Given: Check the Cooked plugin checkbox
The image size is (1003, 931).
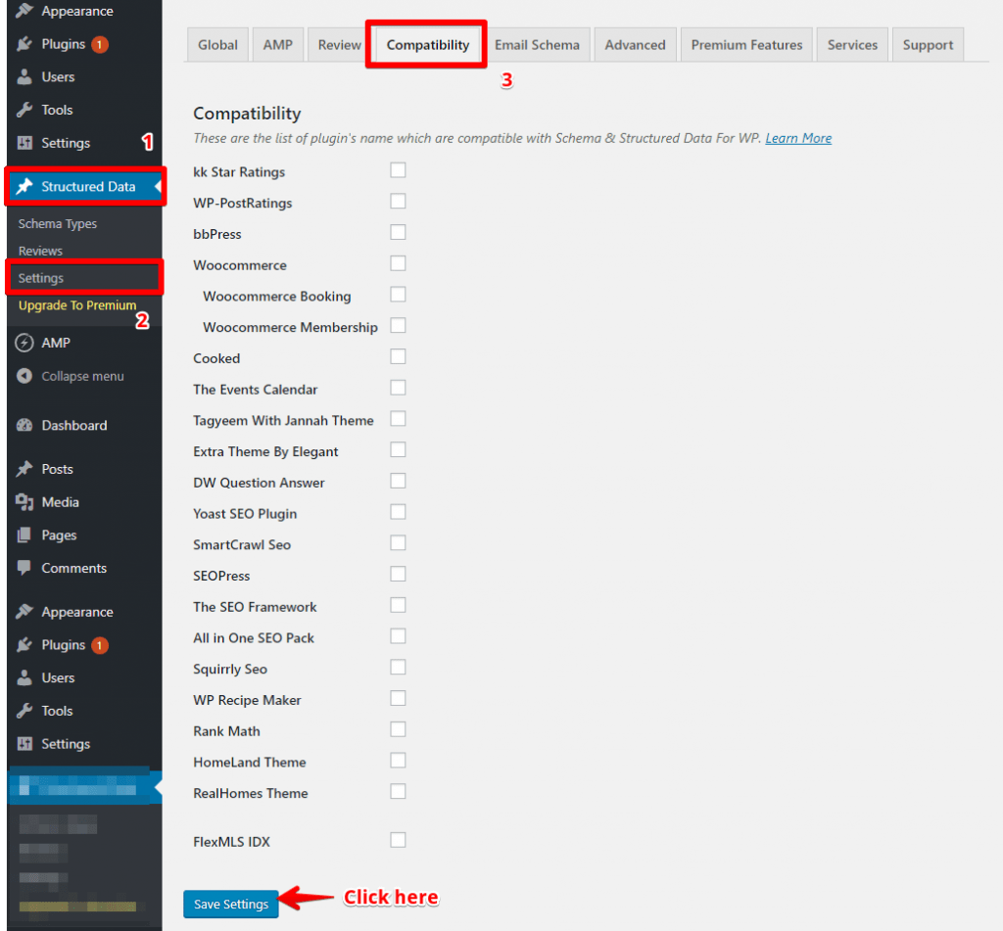Looking at the screenshot, I should coord(398,356).
